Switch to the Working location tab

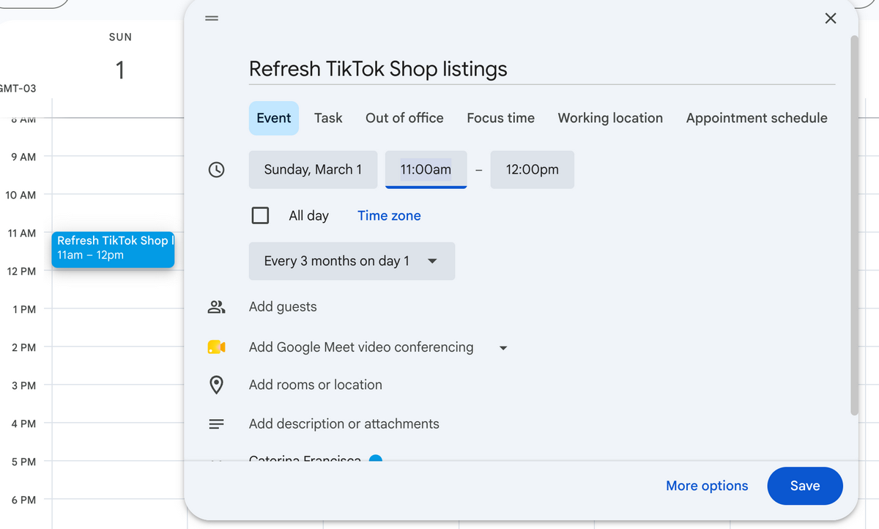pos(610,118)
